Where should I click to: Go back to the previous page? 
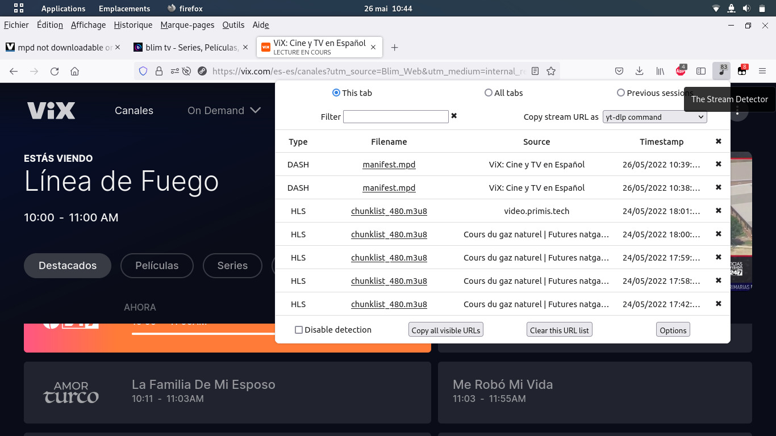point(14,72)
